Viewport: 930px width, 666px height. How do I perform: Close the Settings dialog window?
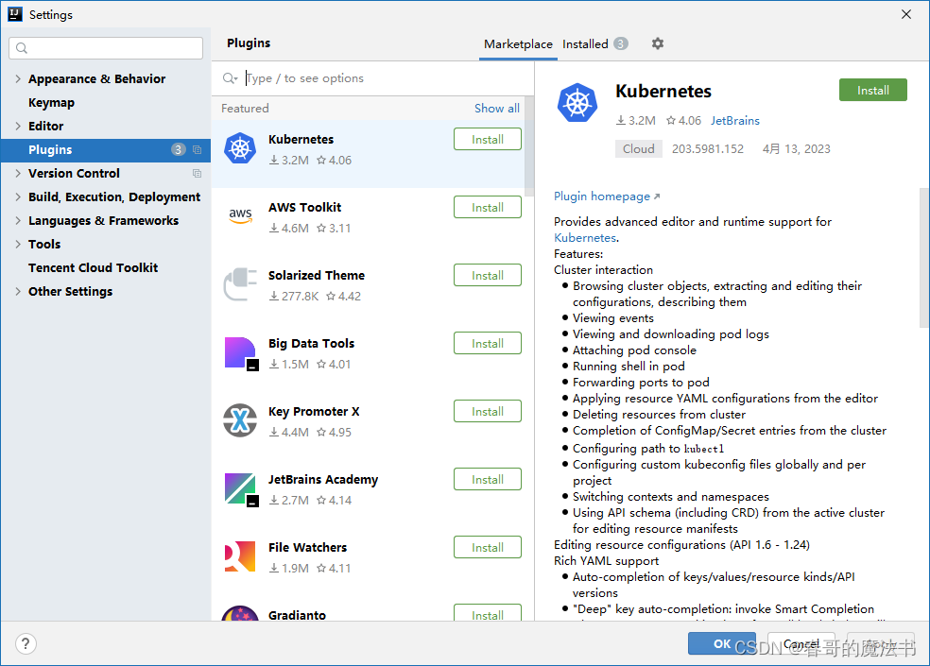click(906, 14)
